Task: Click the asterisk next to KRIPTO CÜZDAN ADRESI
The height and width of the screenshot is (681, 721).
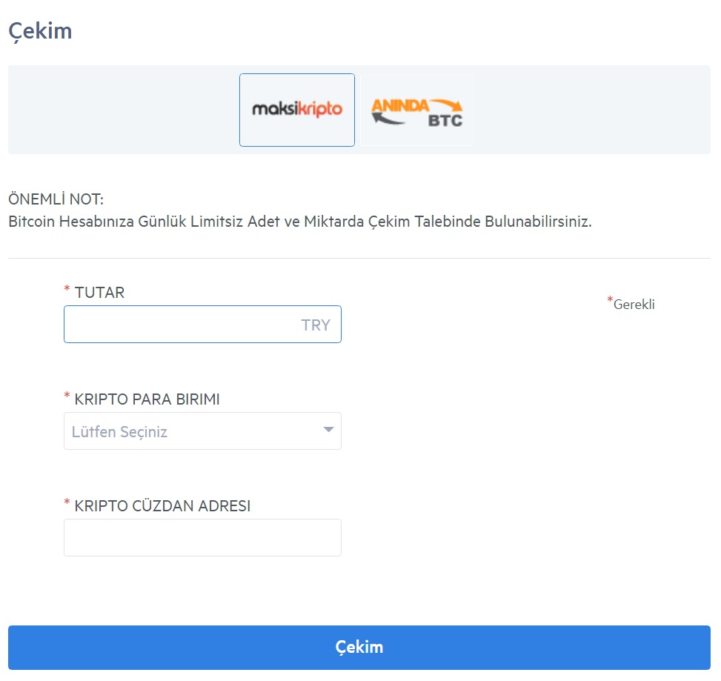Action: (67, 502)
